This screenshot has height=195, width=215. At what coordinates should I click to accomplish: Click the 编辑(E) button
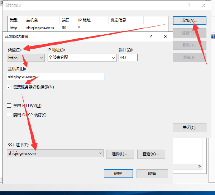[190, 33]
